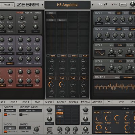Select the XMF1 module in the grid

51,20
